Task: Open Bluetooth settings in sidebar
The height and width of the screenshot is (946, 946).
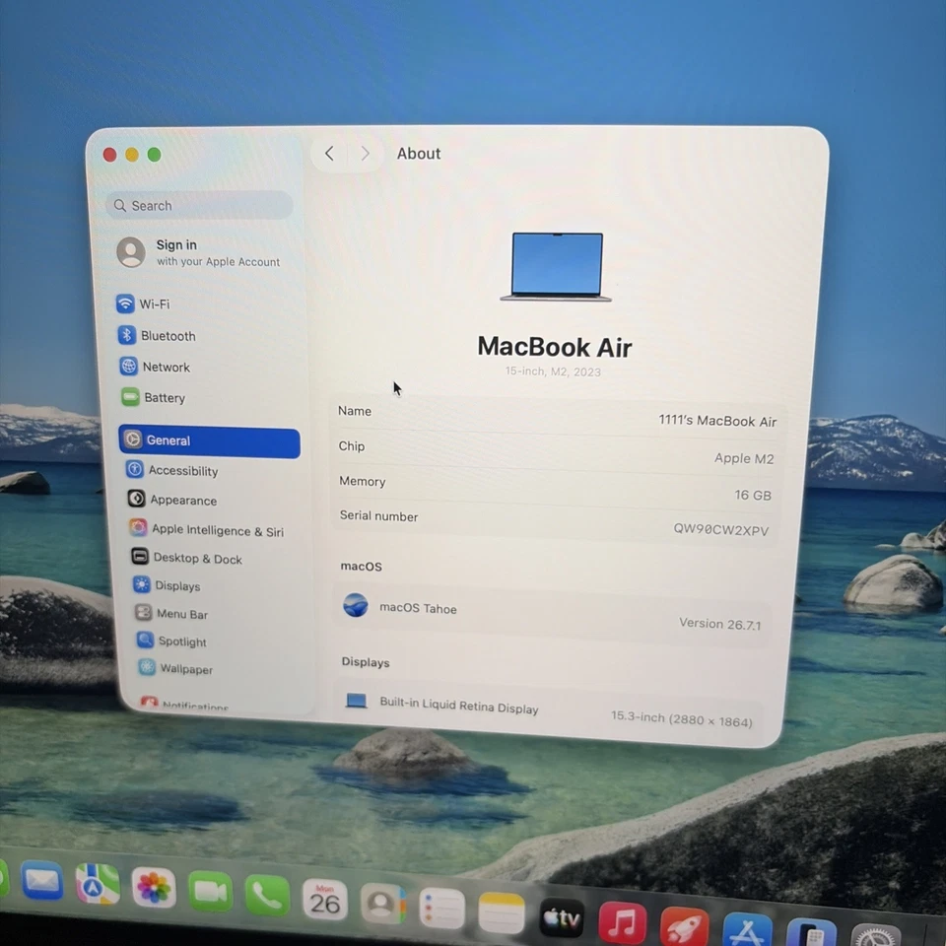Action: pos(158,335)
